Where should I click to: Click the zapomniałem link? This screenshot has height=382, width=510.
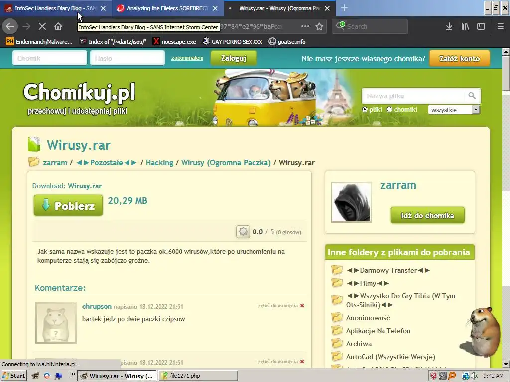(x=187, y=58)
